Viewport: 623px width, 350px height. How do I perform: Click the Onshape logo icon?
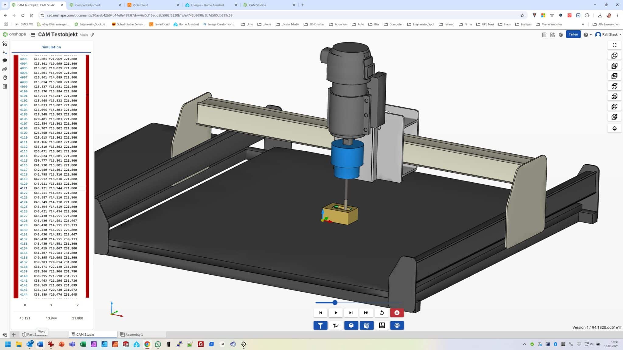[x=5, y=34]
